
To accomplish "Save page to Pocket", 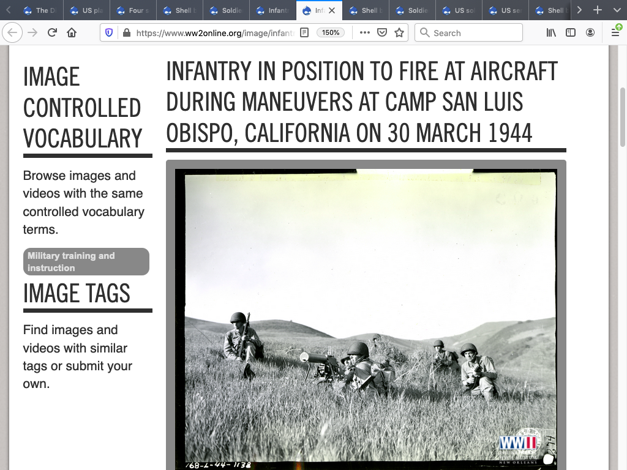I will click(x=382, y=33).
